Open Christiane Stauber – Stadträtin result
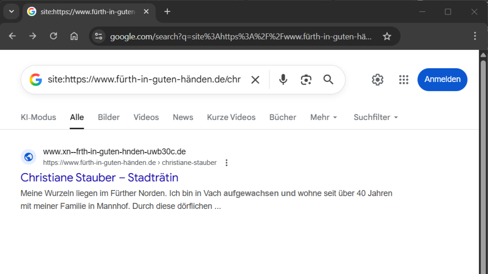This screenshot has height=274, width=488. (99, 177)
